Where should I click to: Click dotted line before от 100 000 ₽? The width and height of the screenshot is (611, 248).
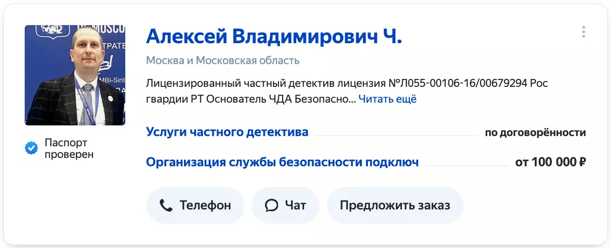467,165
